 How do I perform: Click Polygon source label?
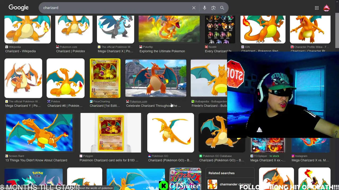pyautogui.click(x=86, y=156)
